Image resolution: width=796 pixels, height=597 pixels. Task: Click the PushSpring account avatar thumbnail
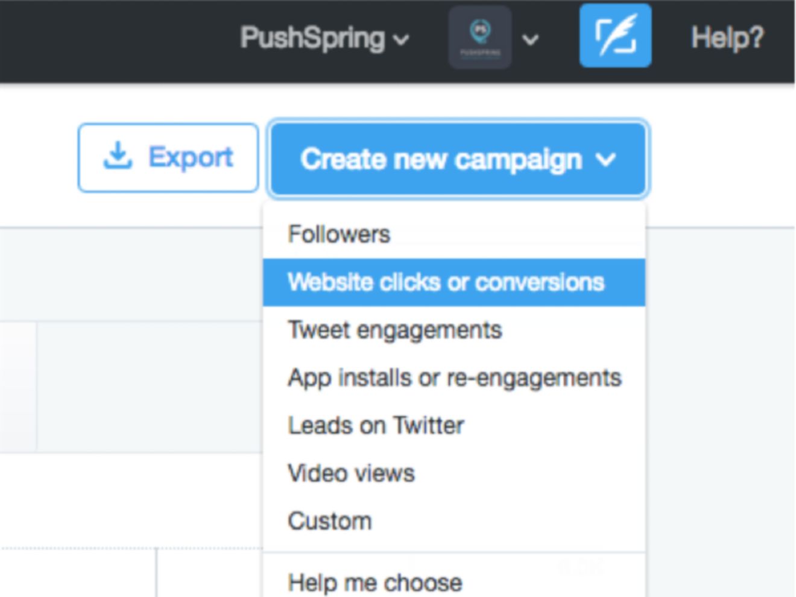pyautogui.click(x=480, y=37)
